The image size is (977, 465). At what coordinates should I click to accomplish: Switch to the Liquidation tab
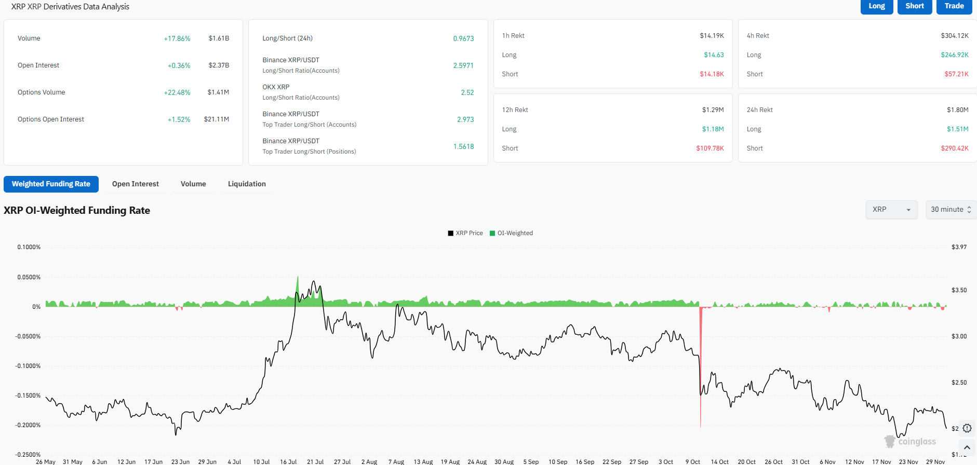coord(247,184)
